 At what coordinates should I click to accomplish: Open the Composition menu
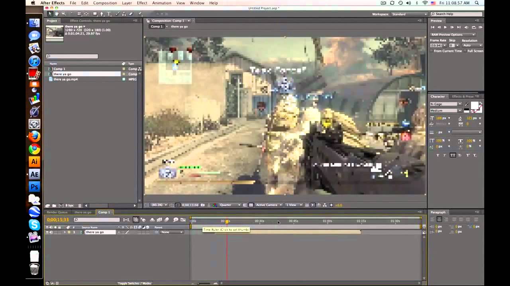coord(105,3)
